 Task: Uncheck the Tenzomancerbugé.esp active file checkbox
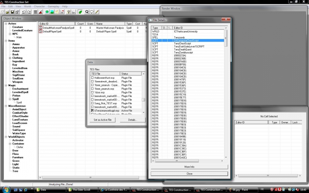[x=92, y=110]
